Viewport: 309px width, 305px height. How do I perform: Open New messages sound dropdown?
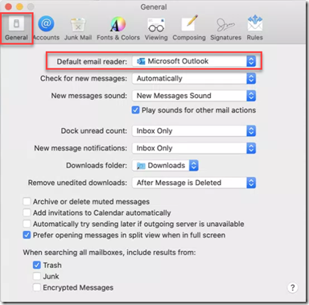coord(194,96)
